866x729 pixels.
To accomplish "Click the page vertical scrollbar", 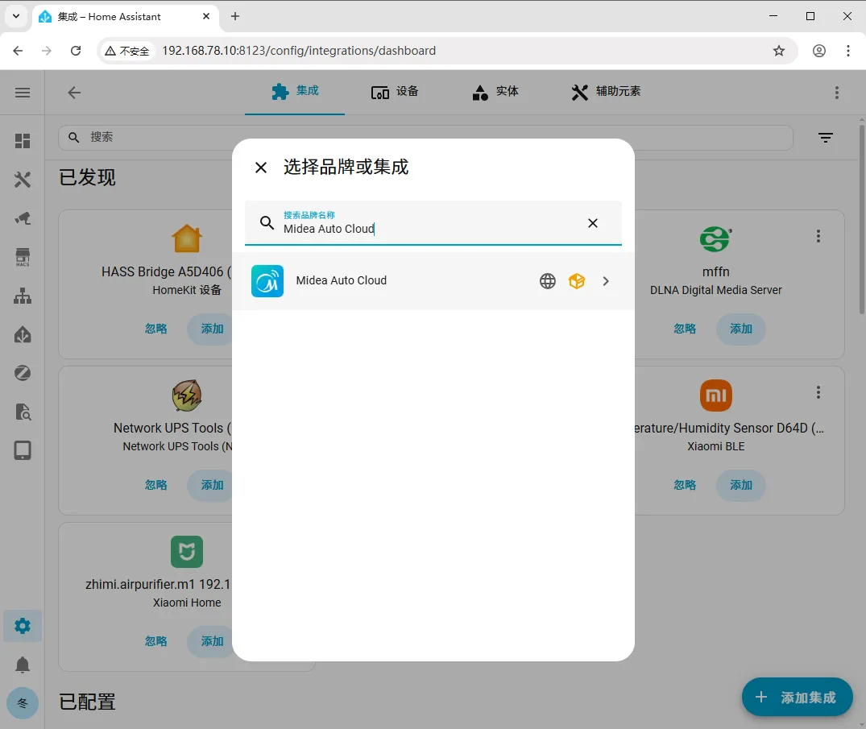I will pyautogui.click(x=862, y=221).
